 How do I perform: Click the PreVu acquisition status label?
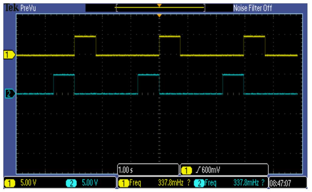tap(28, 8)
